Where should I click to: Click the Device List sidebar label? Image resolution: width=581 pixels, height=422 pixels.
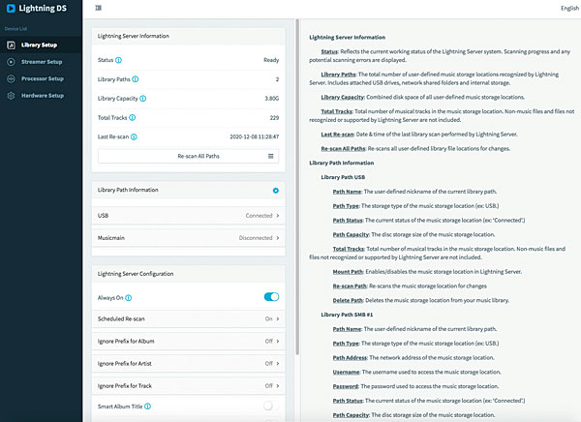15,29
